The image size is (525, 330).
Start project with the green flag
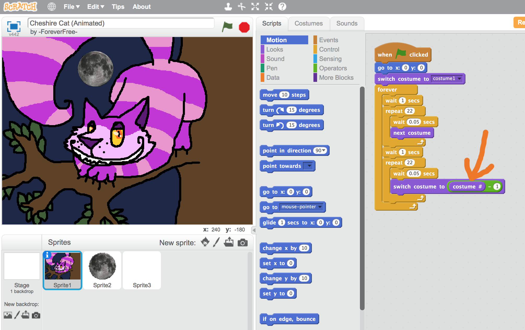(x=227, y=27)
